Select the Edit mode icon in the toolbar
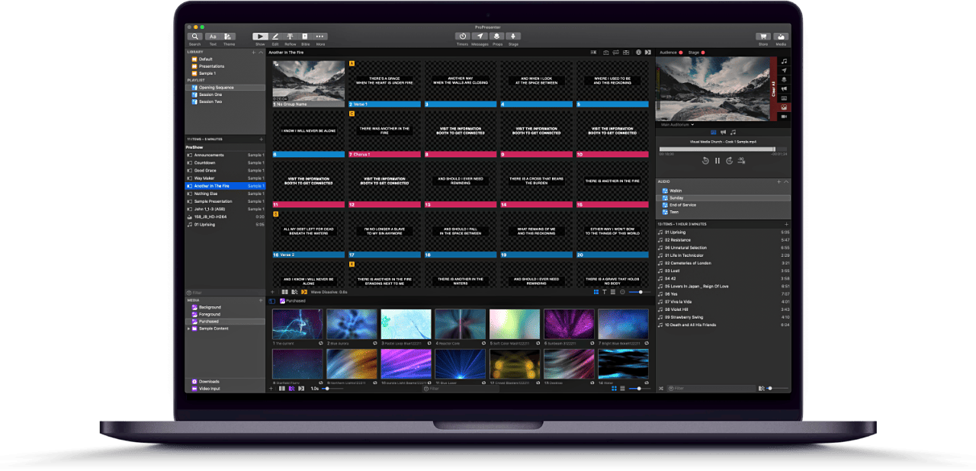 [275, 36]
